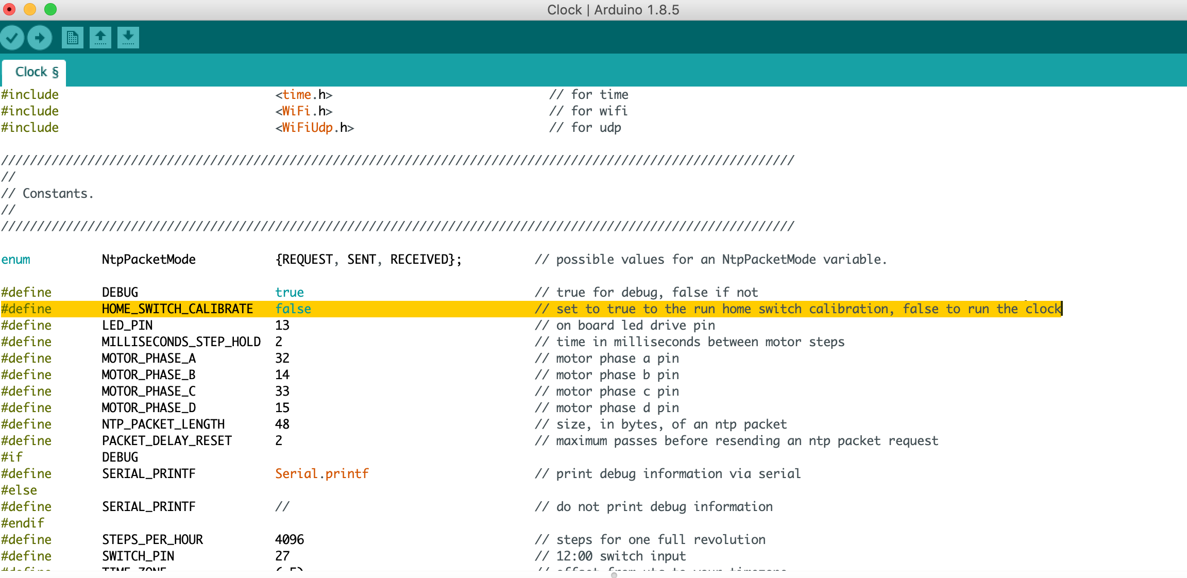Screen dimensions: 1187x578
Task: Click the DEBUG define's true value
Action: 290,293
